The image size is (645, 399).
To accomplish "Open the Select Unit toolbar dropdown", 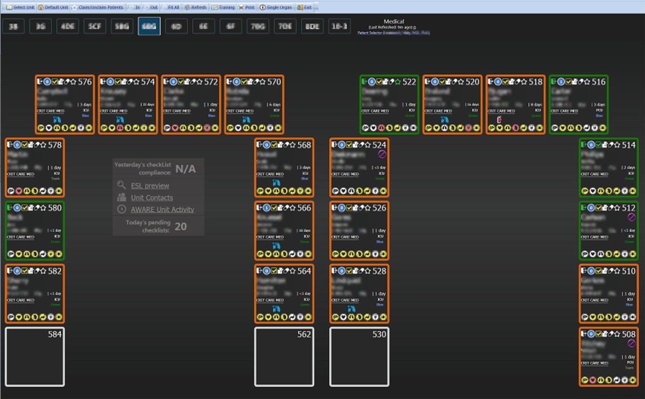I will [20, 7].
